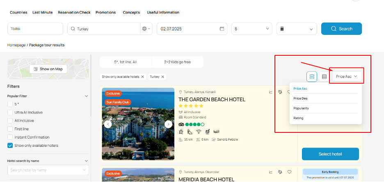This screenshot has width=384, height=182.
Task: Click the air conditioning amenity icon
Action: tap(217, 132)
